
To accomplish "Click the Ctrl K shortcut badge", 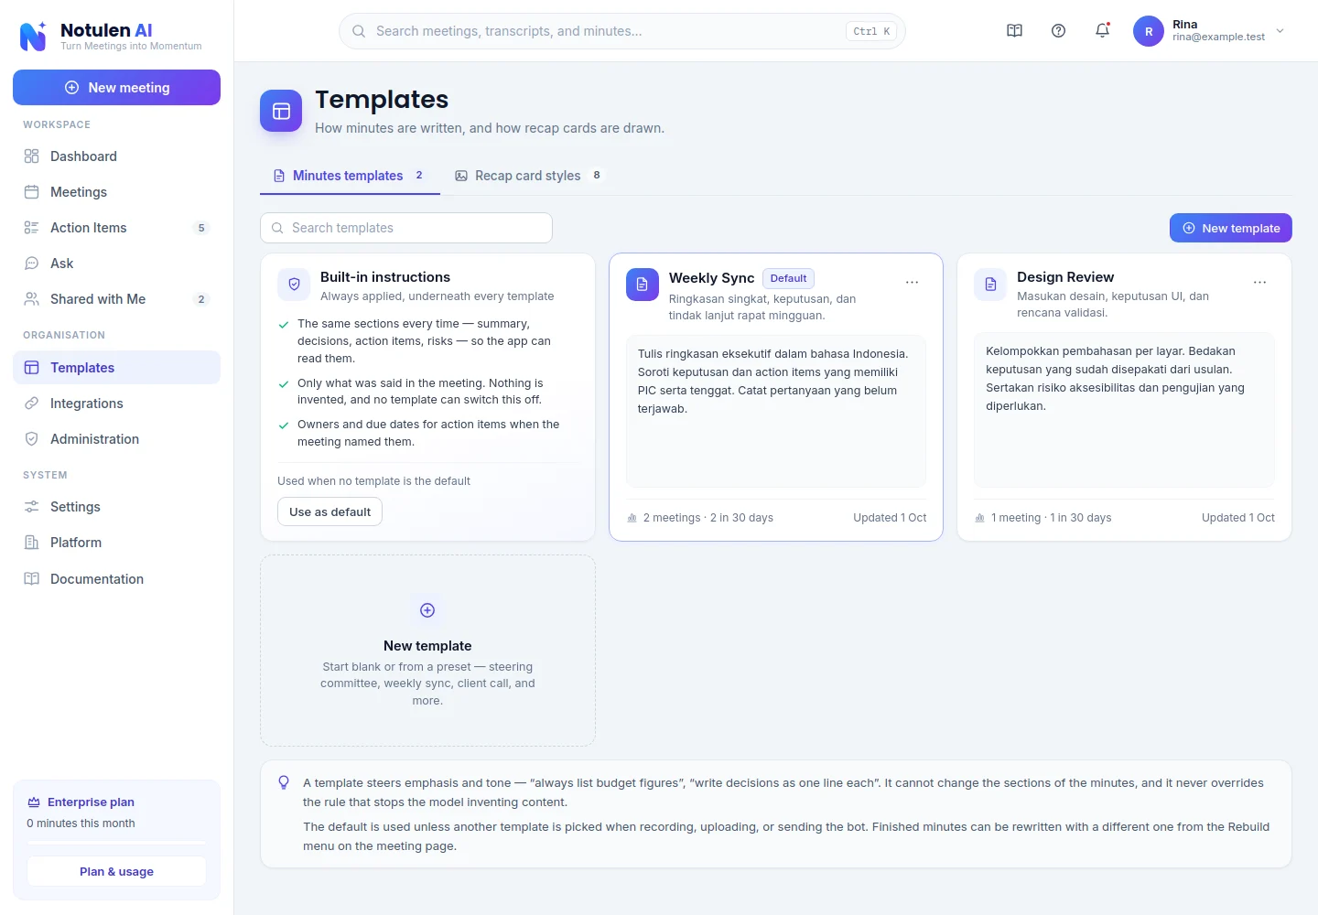I will (871, 31).
